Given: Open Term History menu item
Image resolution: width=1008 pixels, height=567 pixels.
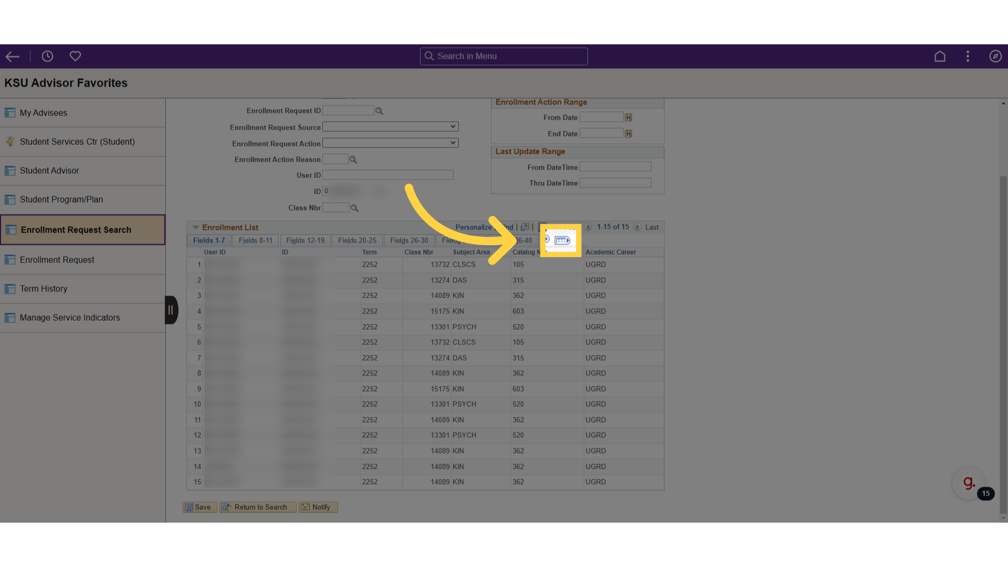Looking at the screenshot, I should [x=83, y=289].
